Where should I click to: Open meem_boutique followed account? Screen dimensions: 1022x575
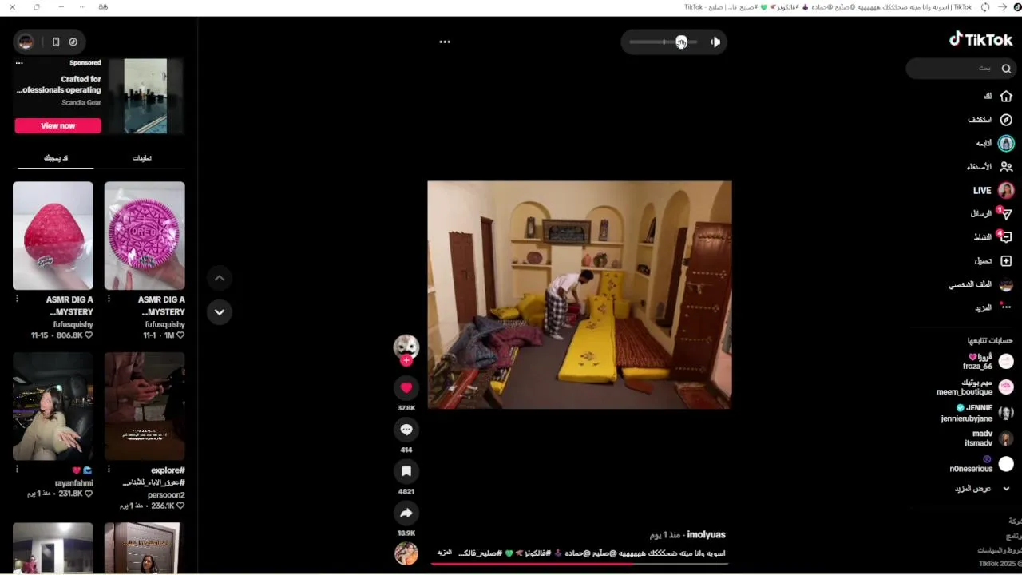click(x=975, y=387)
